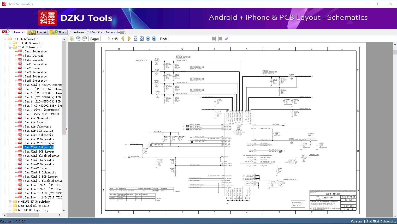Image resolution: width=397 pixels, height=224 pixels.
Task: Click the DZKJ logo in the banner
Action: pyautogui.click(x=48, y=18)
